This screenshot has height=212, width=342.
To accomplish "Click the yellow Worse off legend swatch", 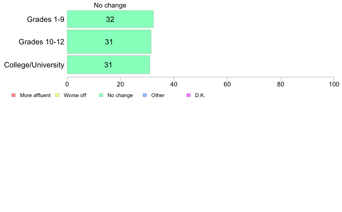I will (57, 95).
